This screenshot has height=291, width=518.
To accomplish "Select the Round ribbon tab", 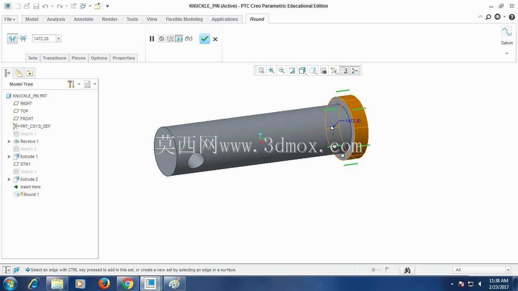I will pos(257,19).
